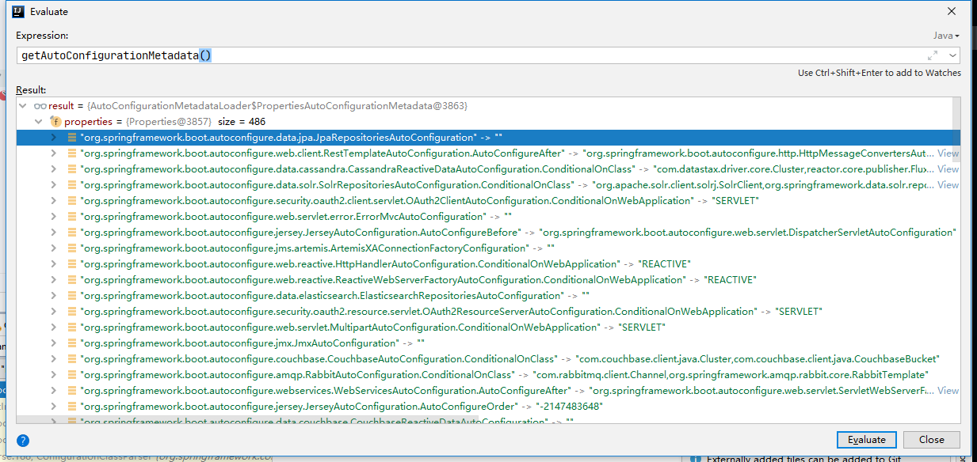Expand the RabbitAutoConfiguration.ConditionalOnClass entry
The width and height of the screenshot is (977, 462).
point(54,375)
